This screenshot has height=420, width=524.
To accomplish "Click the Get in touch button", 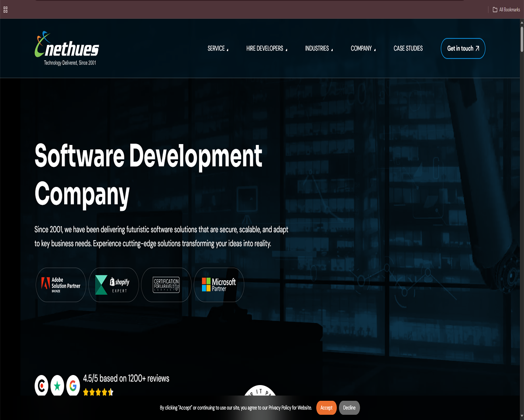I will coord(463,48).
